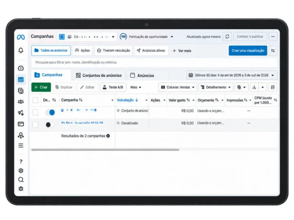The height and width of the screenshot is (220, 294).
Task: Sort by the Orçamento column header
Action: tap(208, 100)
